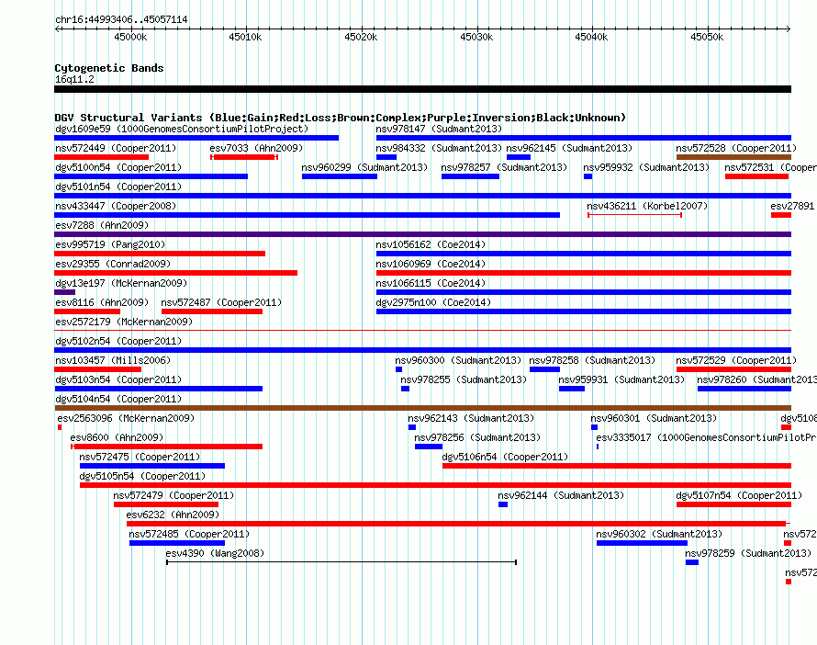The width and height of the screenshot is (817, 645).
Task: Open dgv5106n54 (Cooper2011) label
Action: (505, 457)
